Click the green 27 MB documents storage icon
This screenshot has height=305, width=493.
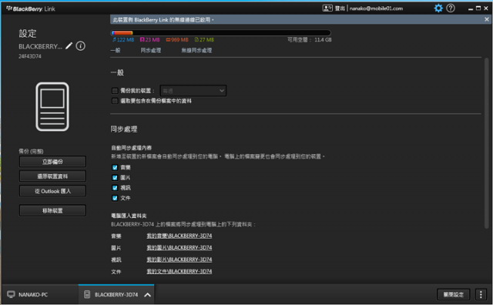tap(196, 39)
